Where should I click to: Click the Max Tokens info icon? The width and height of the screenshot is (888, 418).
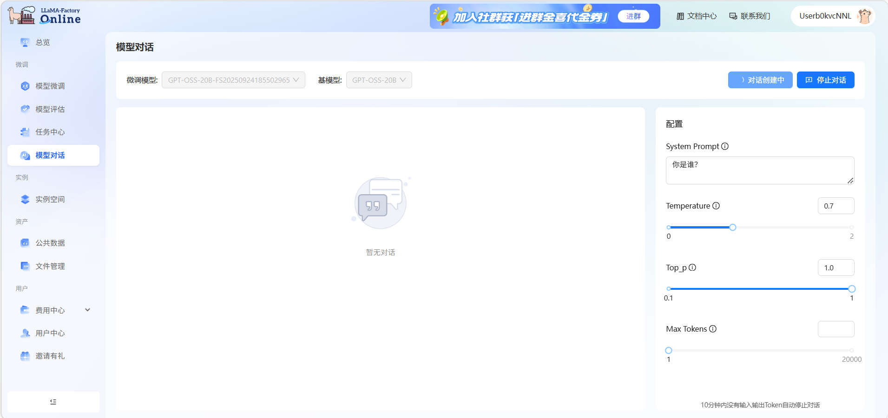point(713,329)
